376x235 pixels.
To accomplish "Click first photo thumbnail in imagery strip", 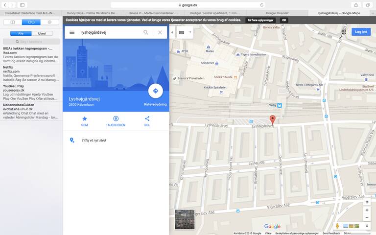I will pyautogui.click(x=346, y=226).
